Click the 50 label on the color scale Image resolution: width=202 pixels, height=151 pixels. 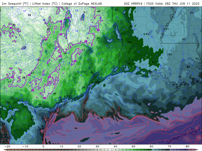[x=134, y=146]
